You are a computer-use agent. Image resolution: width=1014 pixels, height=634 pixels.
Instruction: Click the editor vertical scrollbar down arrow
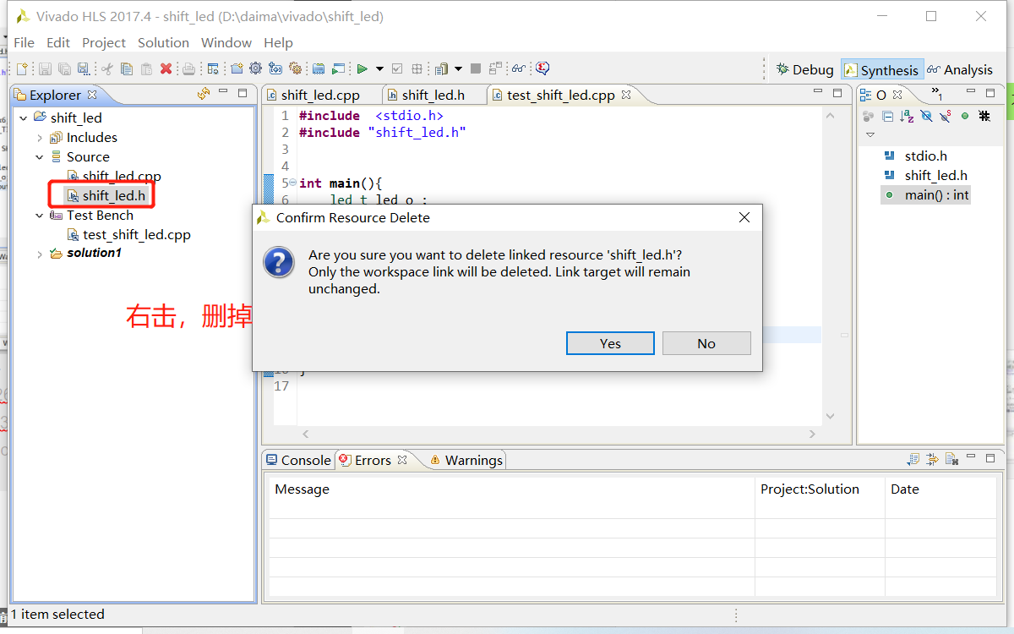830,415
